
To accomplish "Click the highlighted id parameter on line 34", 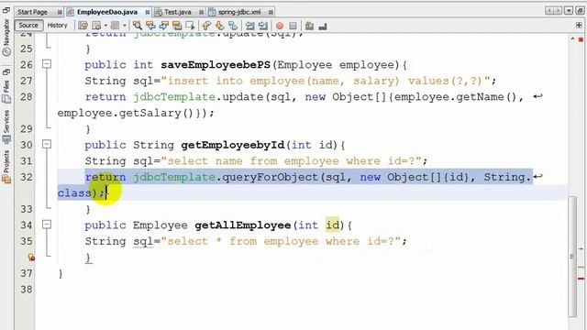I will 332,225.
